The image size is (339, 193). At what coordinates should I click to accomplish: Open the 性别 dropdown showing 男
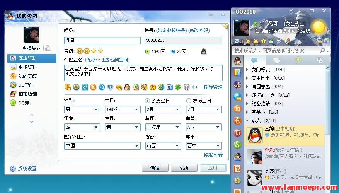(x=82, y=109)
